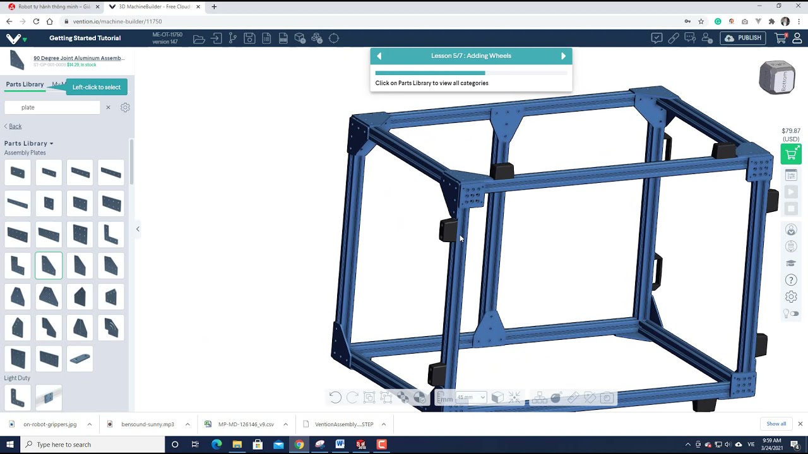This screenshot has width=808, height=454.
Task: Toggle the mm units ruler icon
Action: pos(445,397)
